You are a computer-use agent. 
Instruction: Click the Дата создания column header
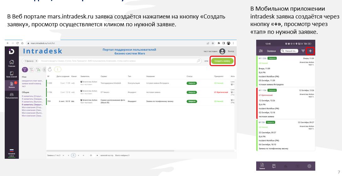(63, 76)
